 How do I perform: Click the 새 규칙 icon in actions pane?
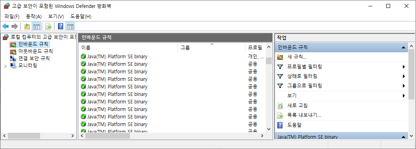[x=280, y=57]
